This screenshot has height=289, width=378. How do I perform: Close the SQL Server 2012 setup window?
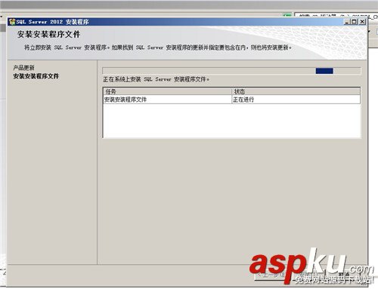pos(362,22)
